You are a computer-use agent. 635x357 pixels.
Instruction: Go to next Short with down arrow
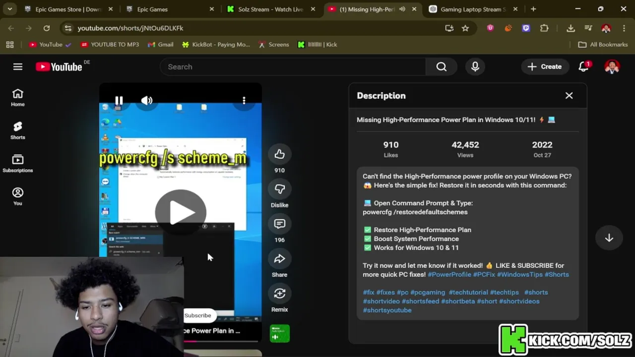pyautogui.click(x=609, y=238)
